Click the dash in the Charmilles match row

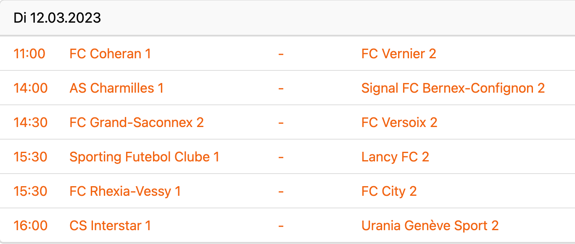tap(281, 88)
